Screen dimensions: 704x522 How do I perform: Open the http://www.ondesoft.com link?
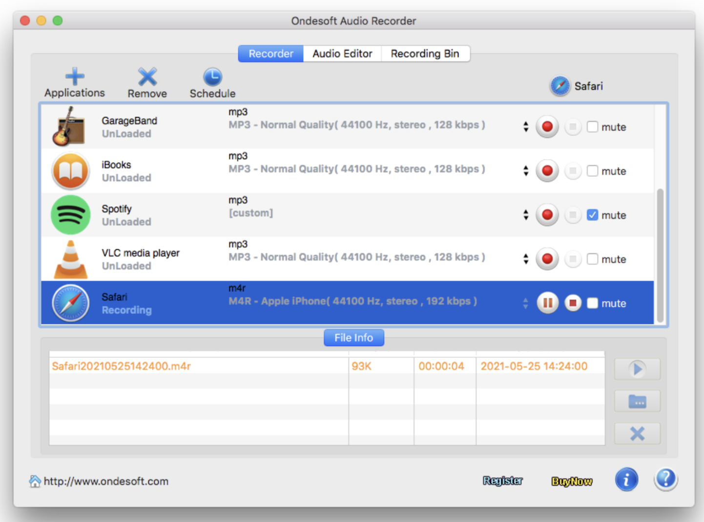[106, 481]
